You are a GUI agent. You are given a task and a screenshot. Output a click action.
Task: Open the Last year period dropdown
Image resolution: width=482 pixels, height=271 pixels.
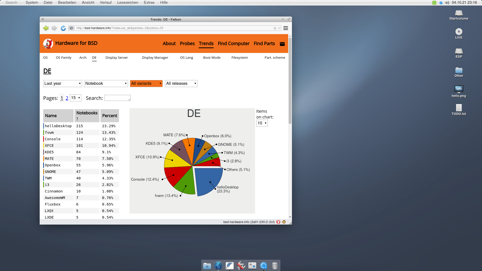click(x=63, y=84)
